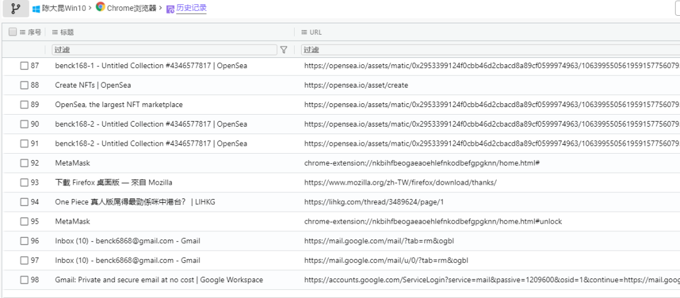The width and height of the screenshot is (680, 298).
Task: Click the lihkg.com/thread/3489624 URL
Action: [x=374, y=202]
